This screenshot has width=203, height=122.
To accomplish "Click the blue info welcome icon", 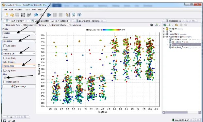I will [x=79, y=15].
